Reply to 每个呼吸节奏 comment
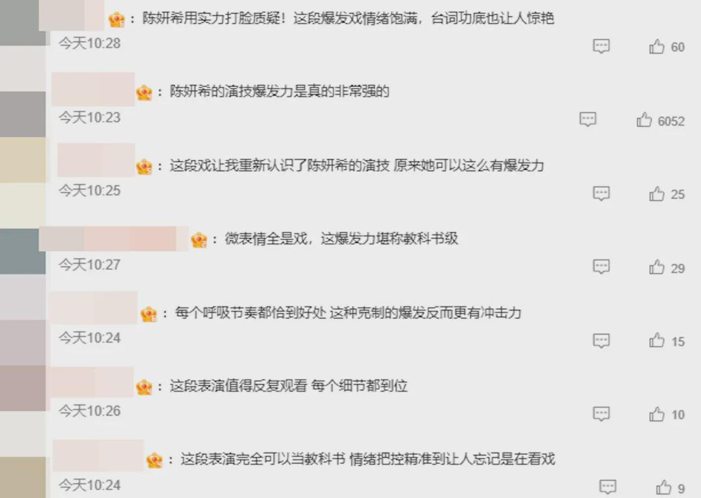Image resolution: width=701 pixels, height=498 pixels. click(x=601, y=341)
